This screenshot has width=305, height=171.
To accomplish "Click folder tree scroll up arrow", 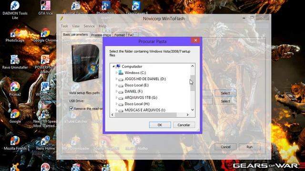I will (193, 66).
